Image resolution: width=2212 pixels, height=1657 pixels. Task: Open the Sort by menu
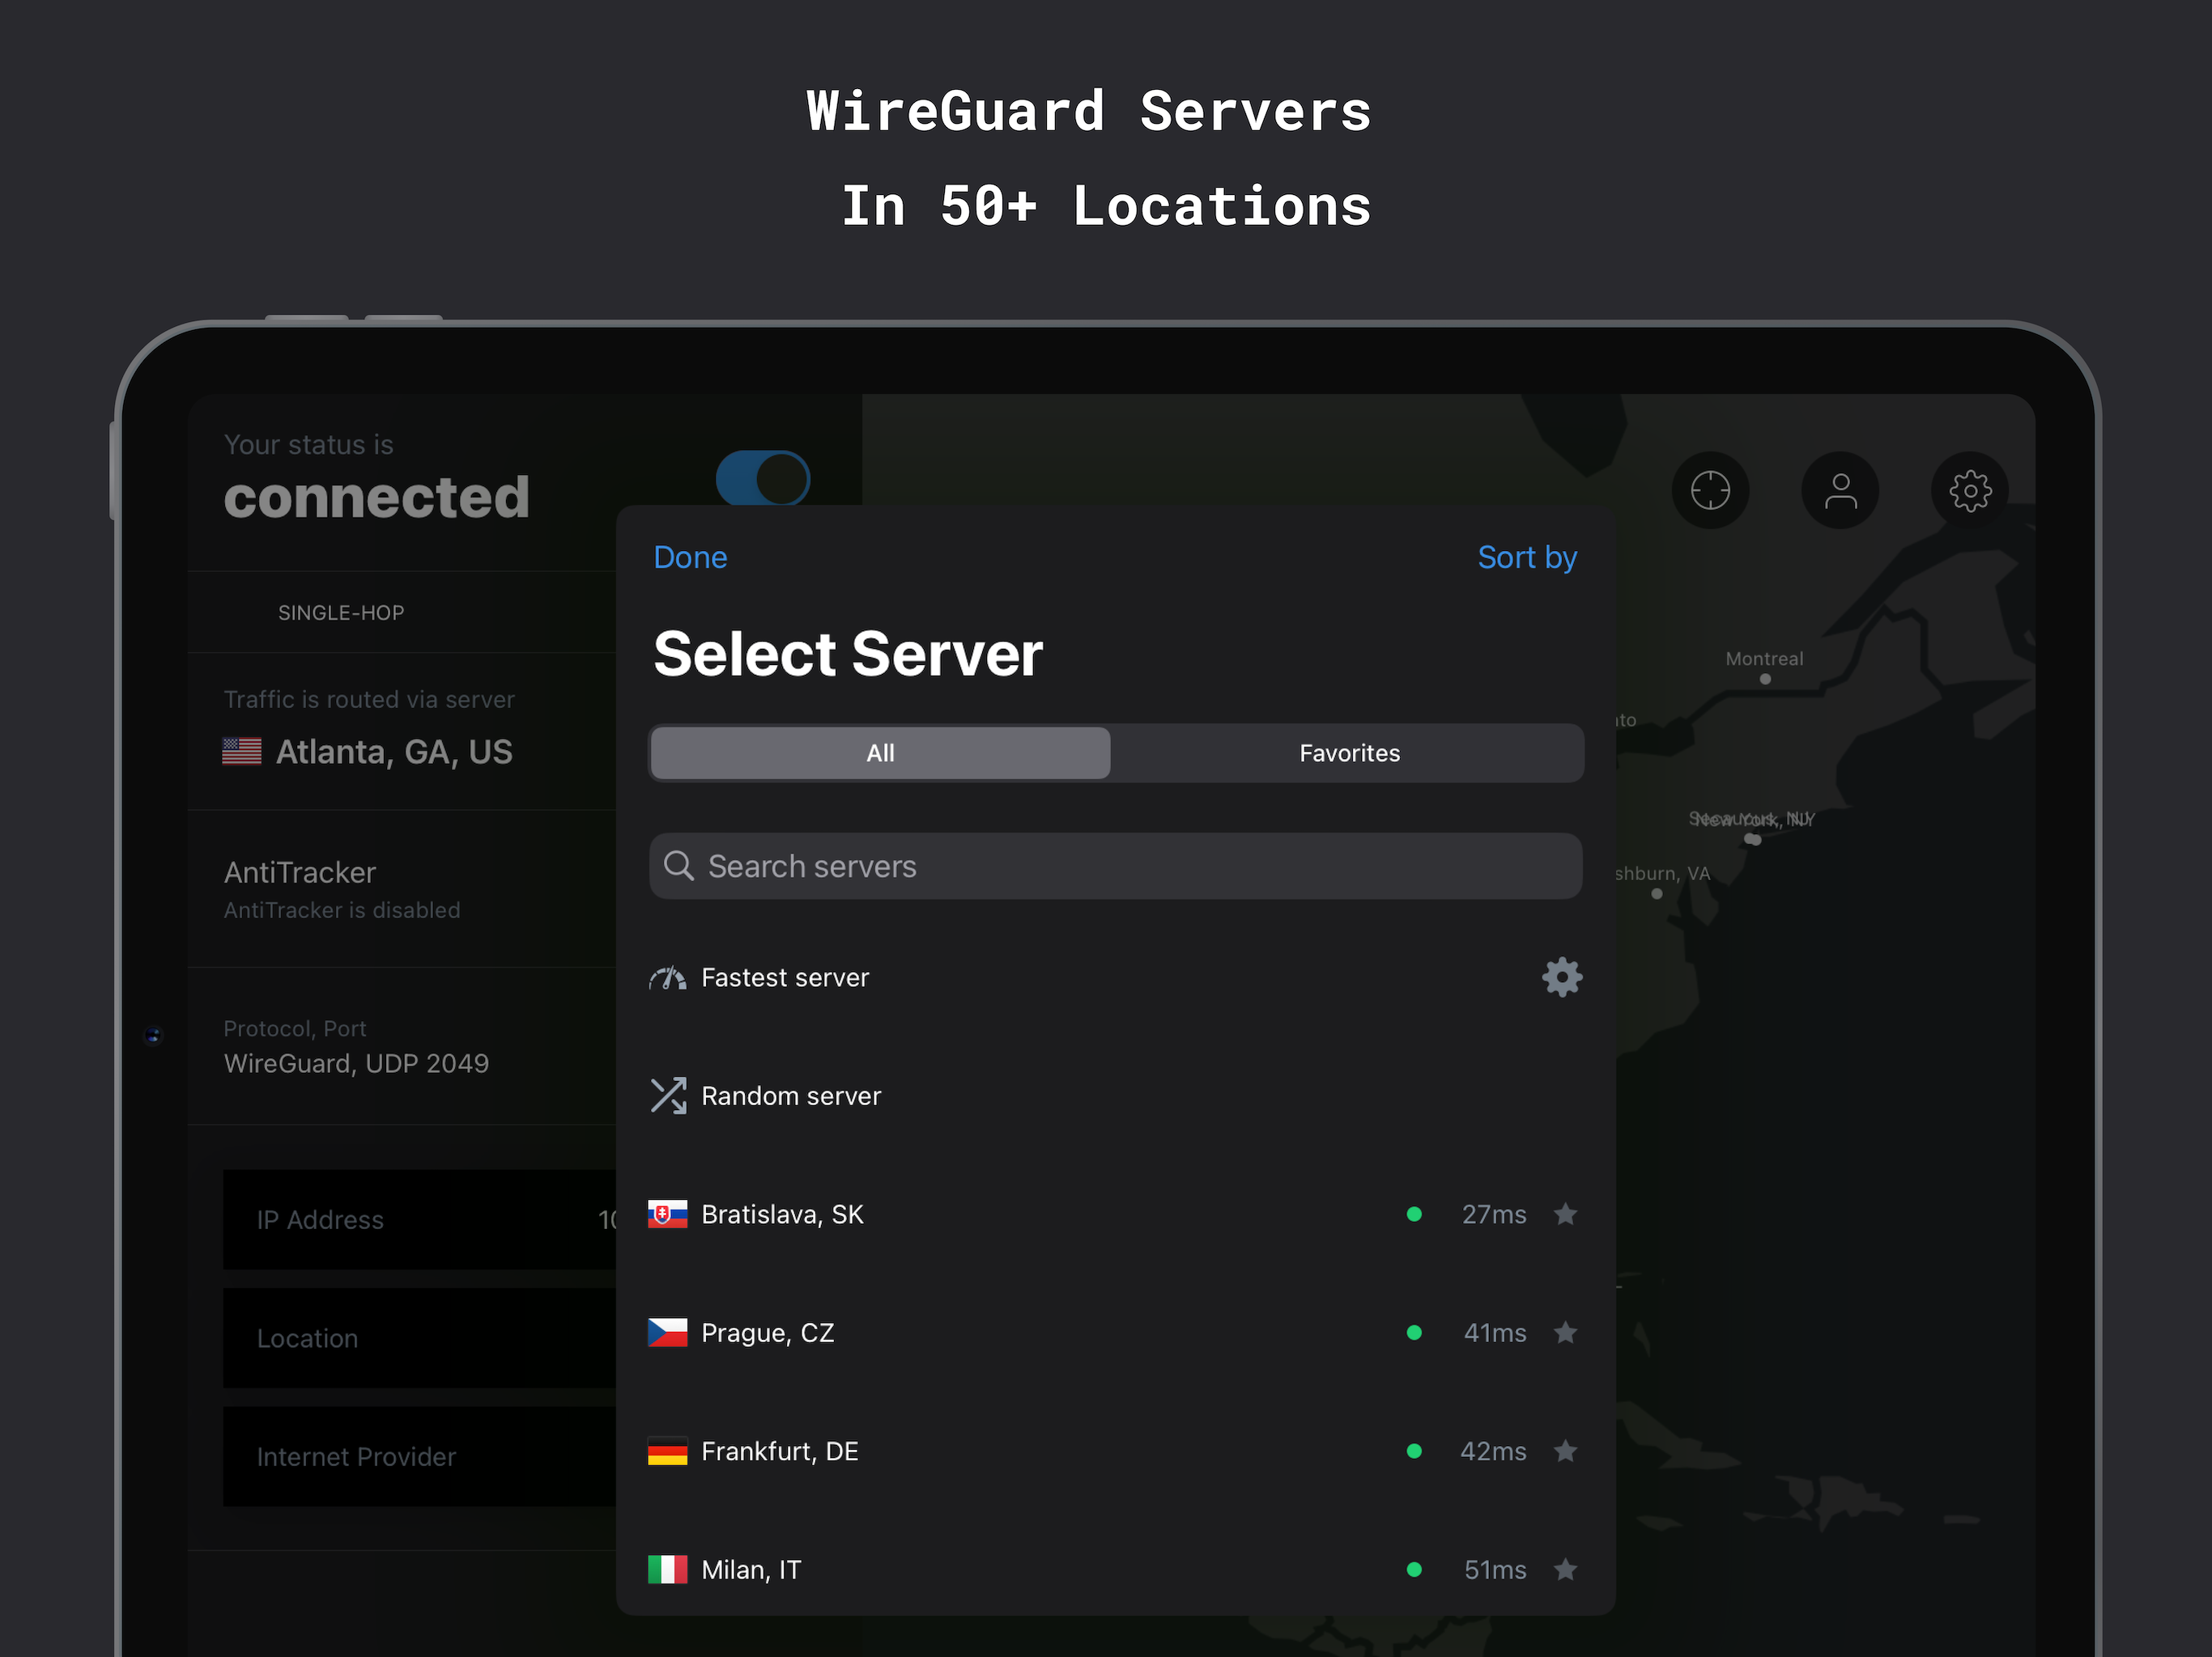click(x=1526, y=557)
